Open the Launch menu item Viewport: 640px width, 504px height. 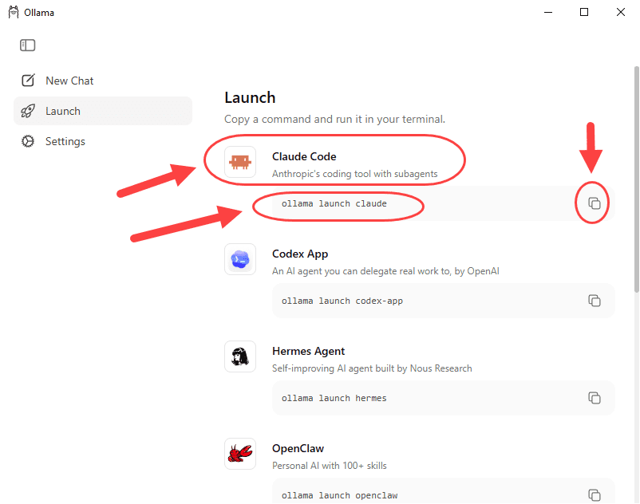coord(103,111)
